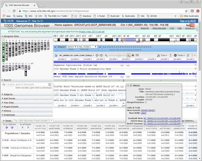Open View HGNC link in tooltip

[144, 113]
